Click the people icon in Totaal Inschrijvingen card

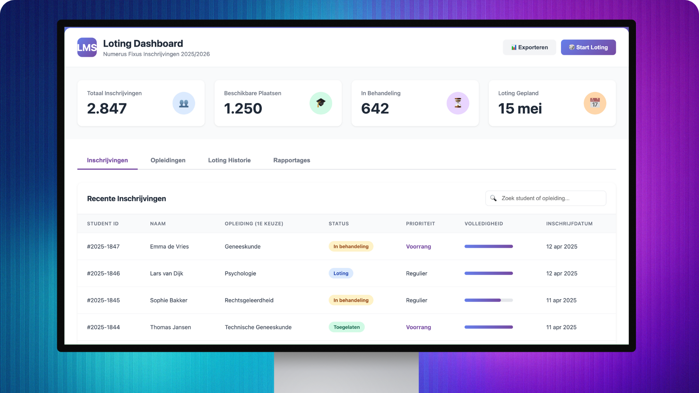(x=183, y=103)
